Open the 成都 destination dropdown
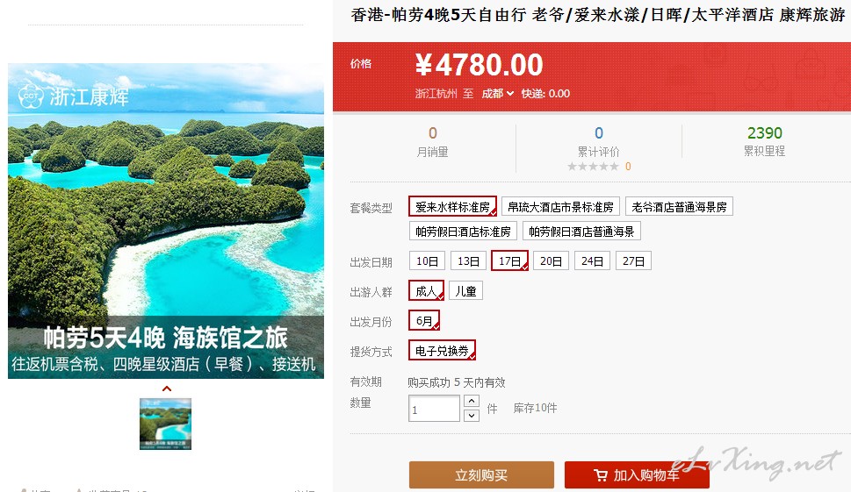The image size is (851, 492). point(497,94)
